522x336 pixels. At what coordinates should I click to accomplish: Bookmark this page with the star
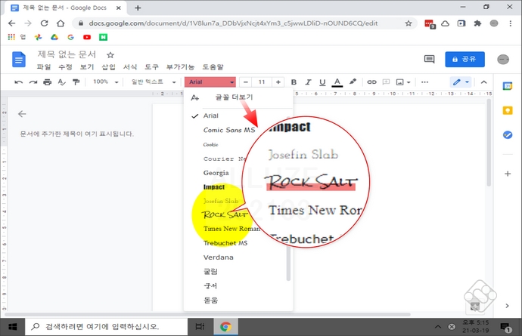click(409, 23)
